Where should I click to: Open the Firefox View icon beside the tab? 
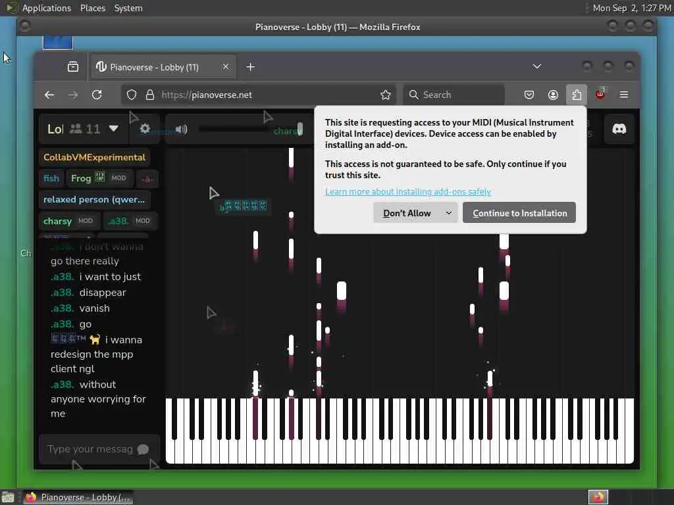[73, 67]
